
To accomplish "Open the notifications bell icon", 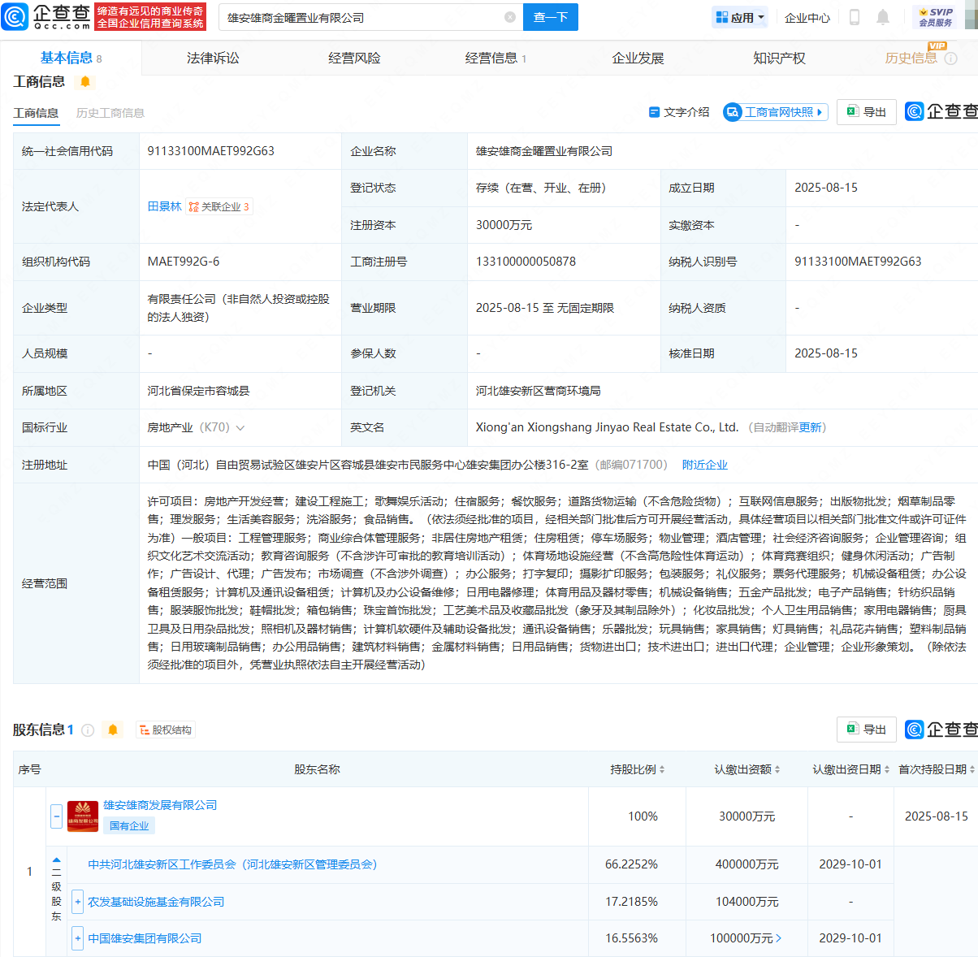I will pyautogui.click(x=883, y=17).
